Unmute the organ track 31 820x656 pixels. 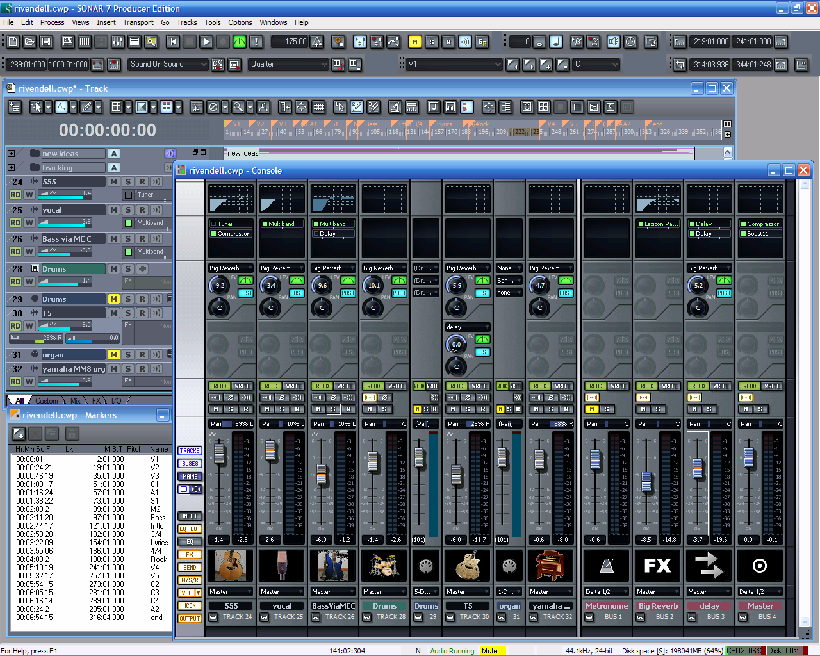click(114, 355)
